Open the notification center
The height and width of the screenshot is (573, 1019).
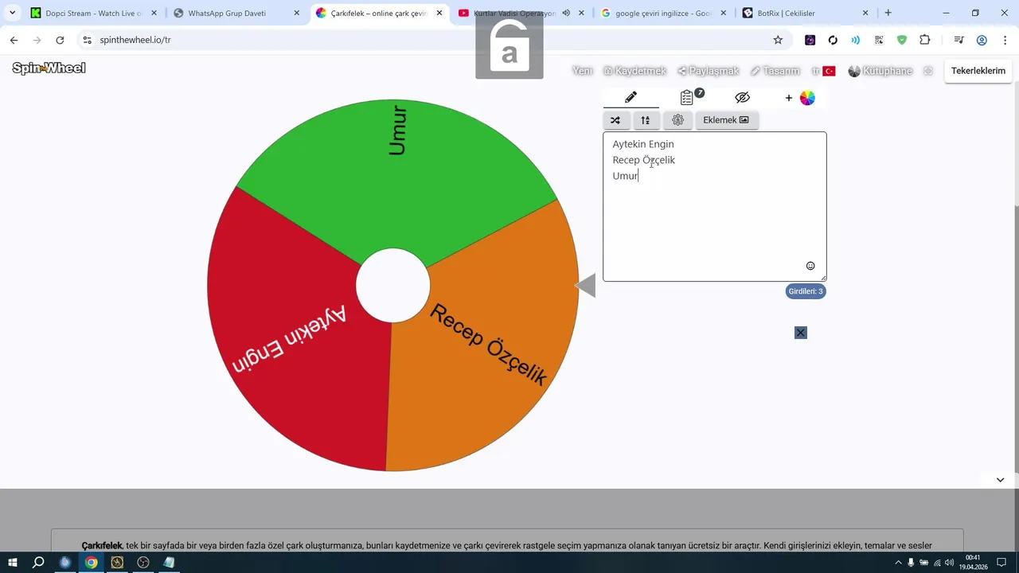1001,563
